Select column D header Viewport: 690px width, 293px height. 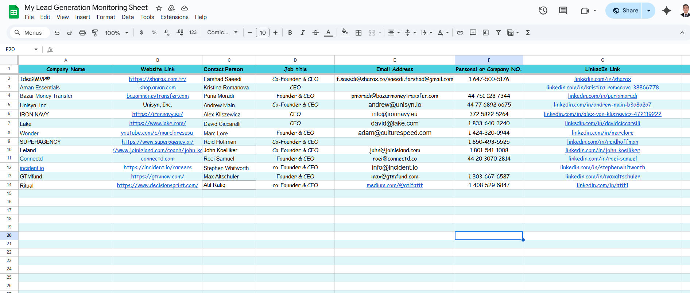(x=295, y=60)
